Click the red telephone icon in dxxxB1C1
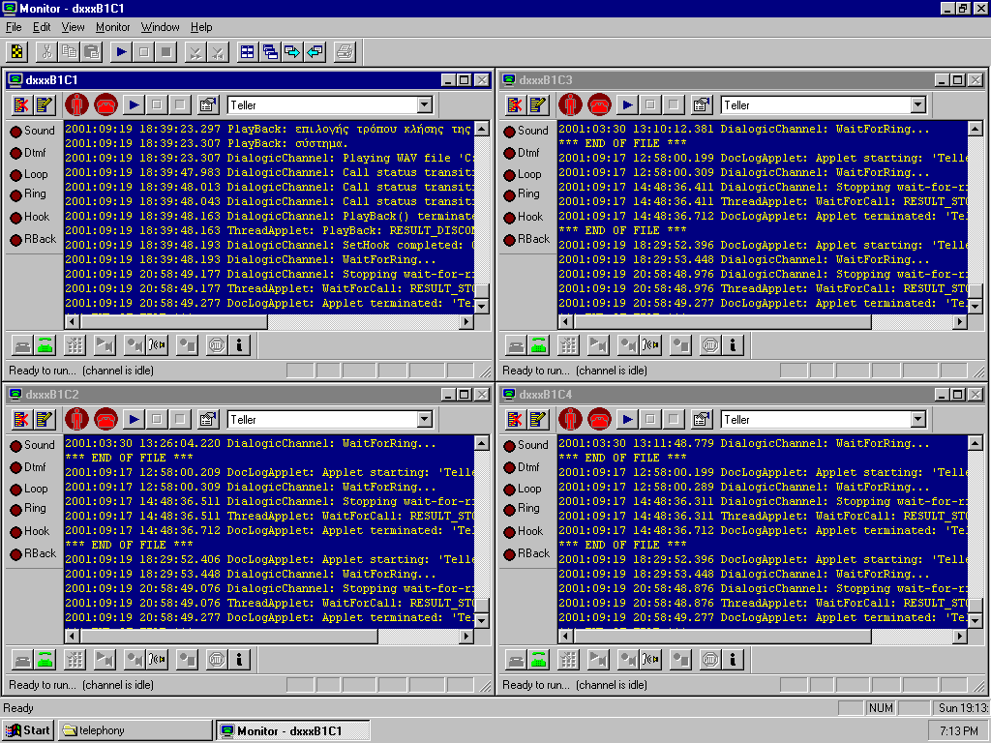This screenshot has width=991, height=743. pos(105,104)
